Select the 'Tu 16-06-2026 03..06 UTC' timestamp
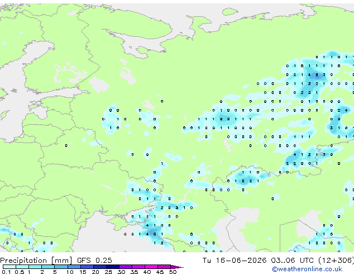Screen dimensions: 354x274 click(x=259, y=261)
